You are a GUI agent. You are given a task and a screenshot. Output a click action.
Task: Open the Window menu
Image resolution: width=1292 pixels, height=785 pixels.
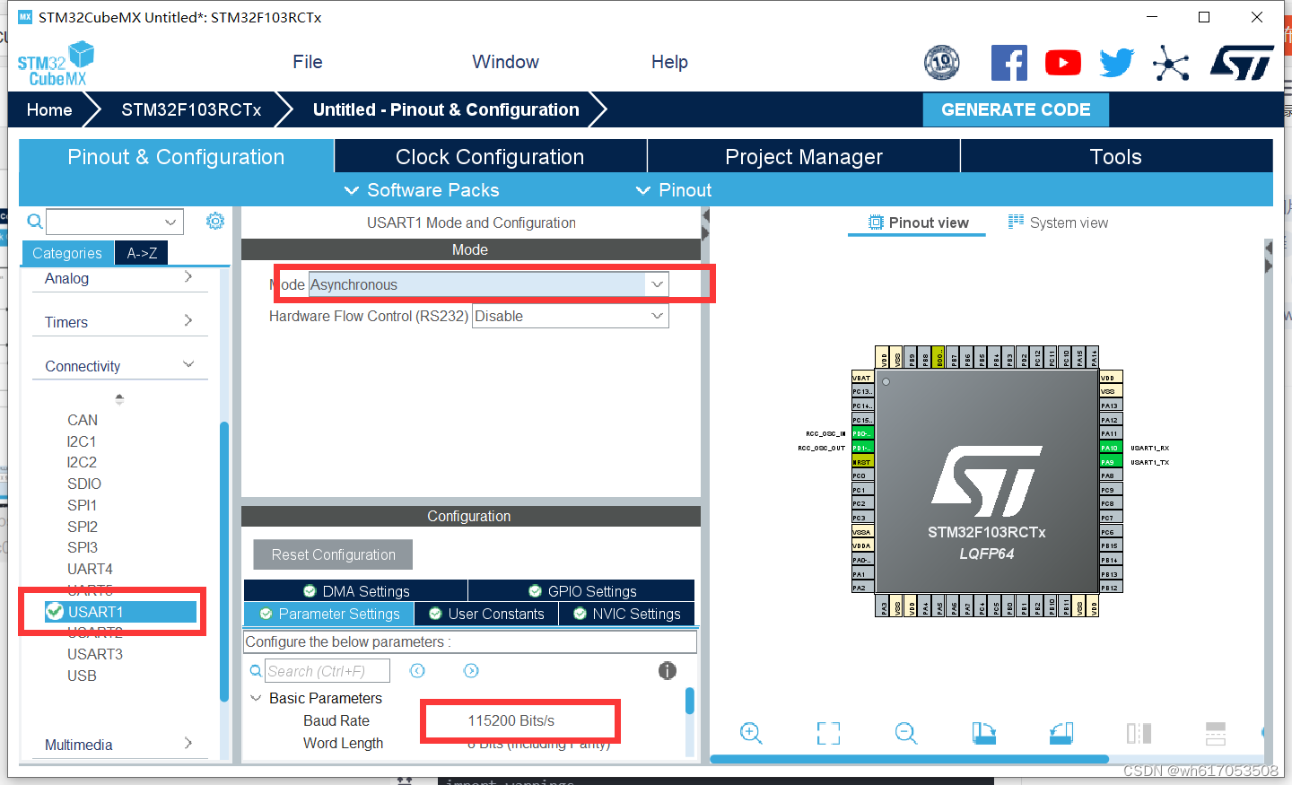[x=505, y=62]
